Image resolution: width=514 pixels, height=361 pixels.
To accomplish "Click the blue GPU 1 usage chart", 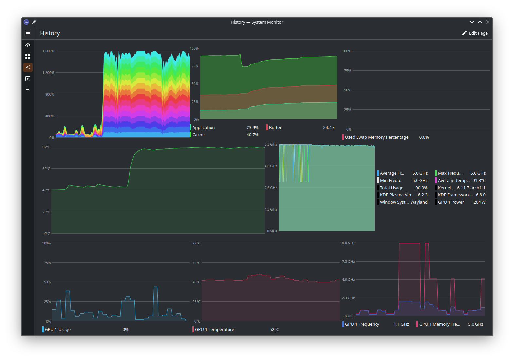I will click(x=121, y=282).
